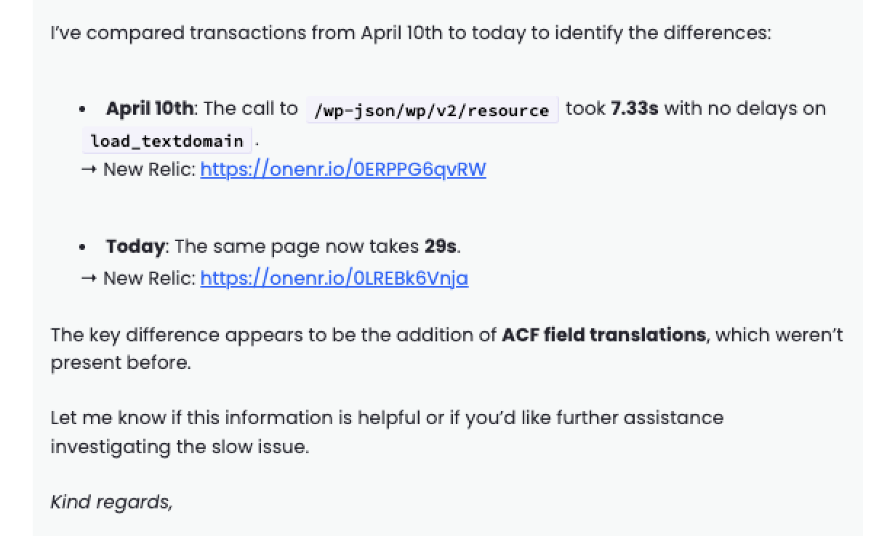Click the arrow before the first New Relic link

(89, 169)
